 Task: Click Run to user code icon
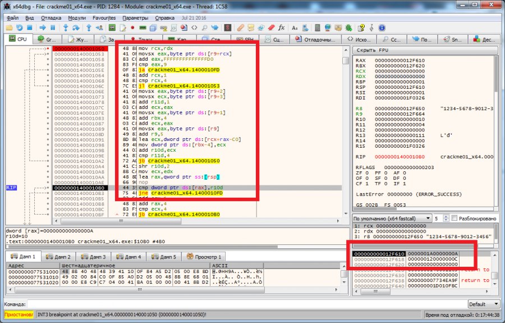99,28
